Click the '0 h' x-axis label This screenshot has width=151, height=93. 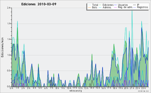coord(11,88)
